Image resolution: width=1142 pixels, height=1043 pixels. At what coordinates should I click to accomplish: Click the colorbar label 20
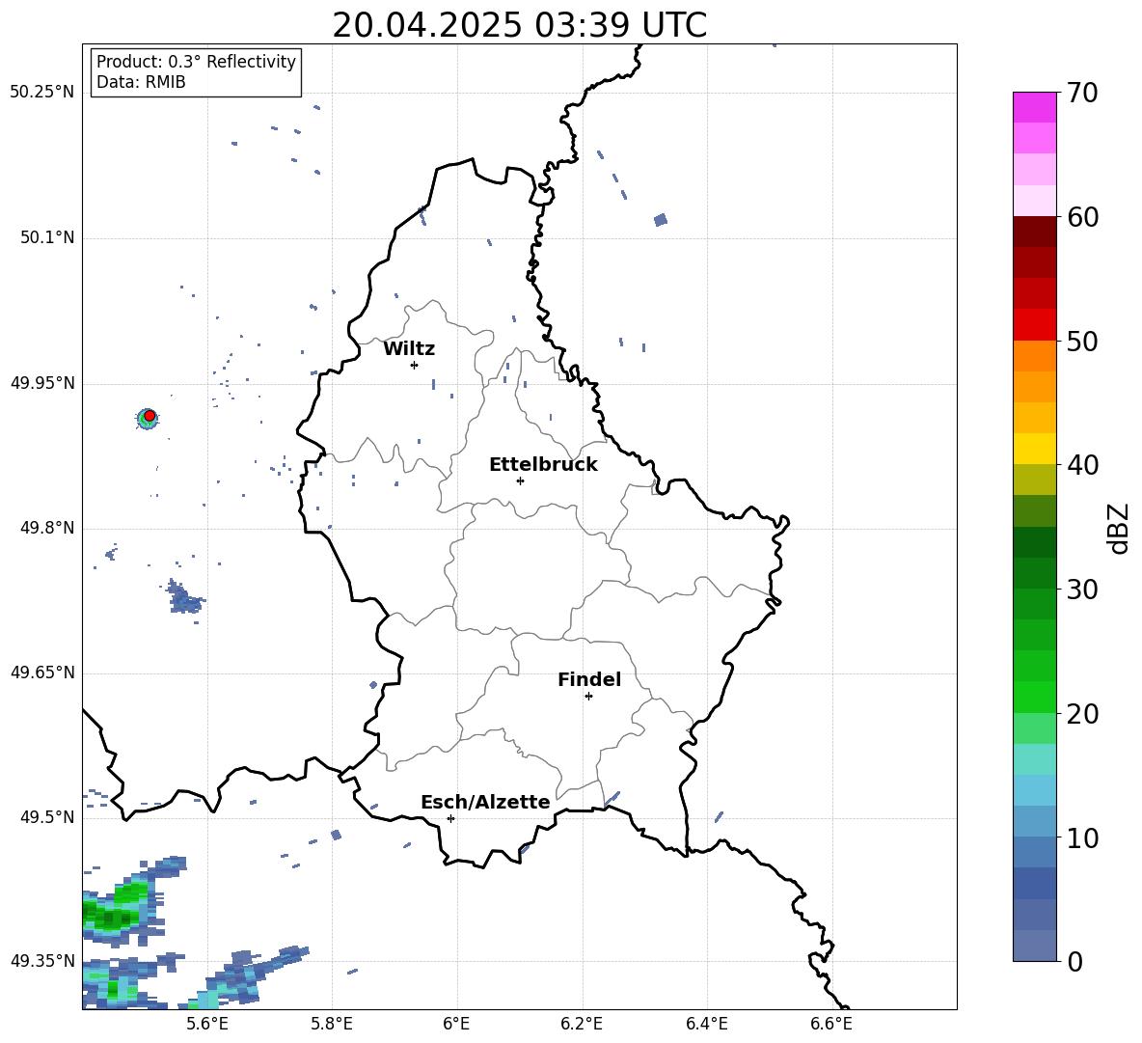pyautogui.click(x=1082, y=714)
